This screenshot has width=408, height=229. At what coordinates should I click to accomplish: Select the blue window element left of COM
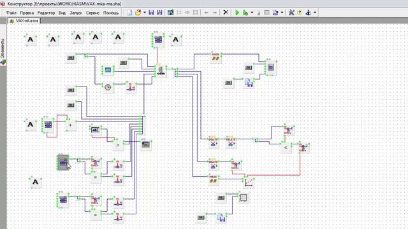tap(108, 69)
